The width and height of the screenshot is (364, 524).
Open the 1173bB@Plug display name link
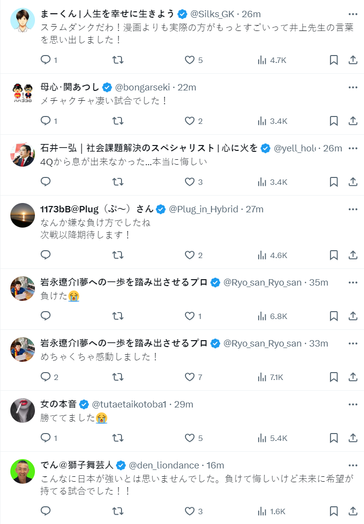pyautogui.click(x=96, y=209)
